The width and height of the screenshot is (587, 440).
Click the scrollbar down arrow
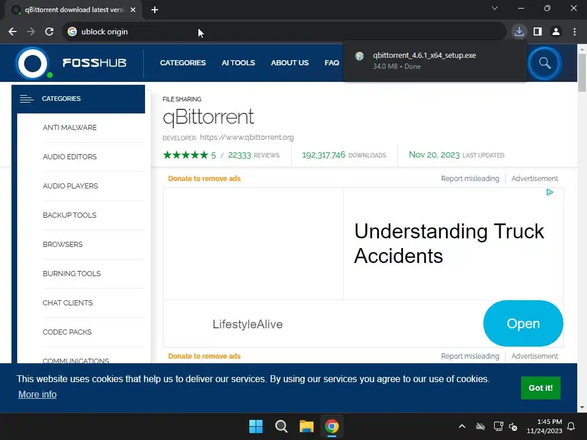coord(582,407)
